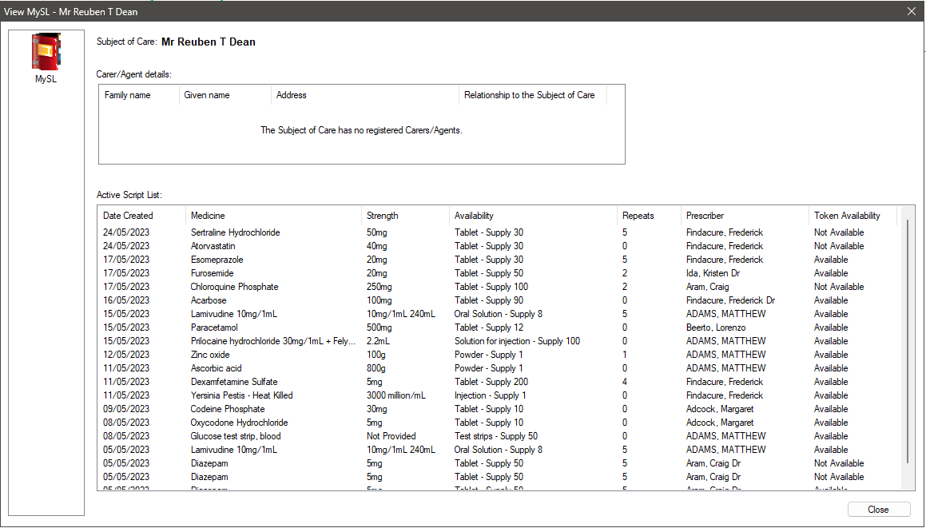Image resolution: width=926 pixels, height=528 pixels.
Task: Click the Given name column header
Action: pyautogui.click(x=225, y=95)
